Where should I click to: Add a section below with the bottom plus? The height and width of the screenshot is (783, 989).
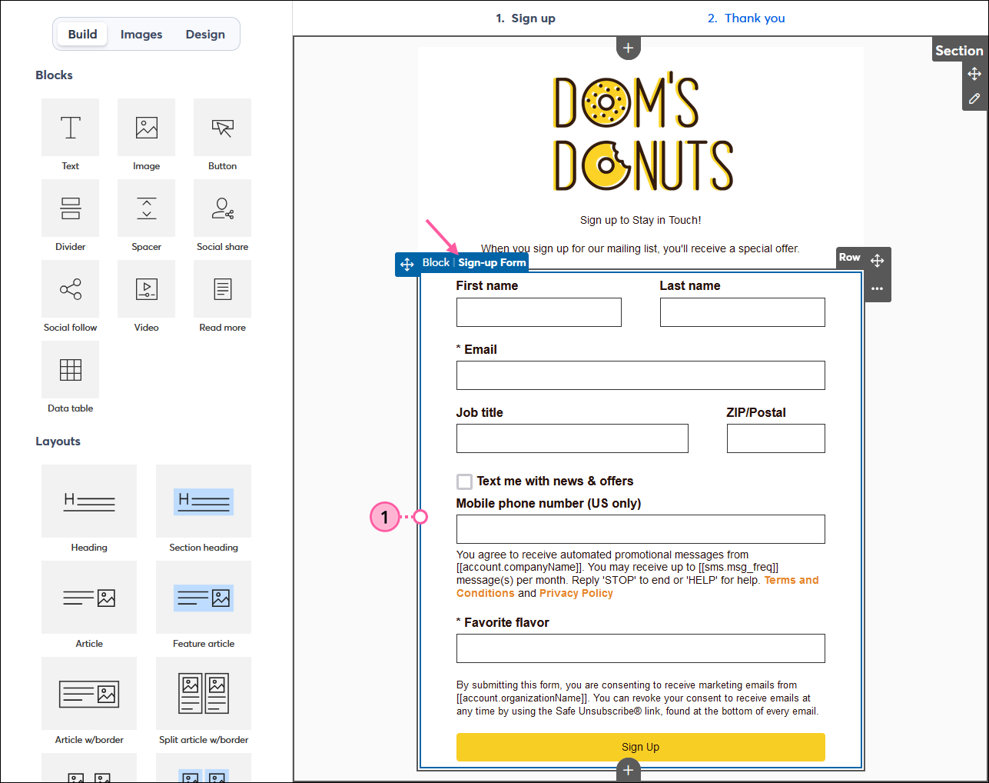coord(628,770)
